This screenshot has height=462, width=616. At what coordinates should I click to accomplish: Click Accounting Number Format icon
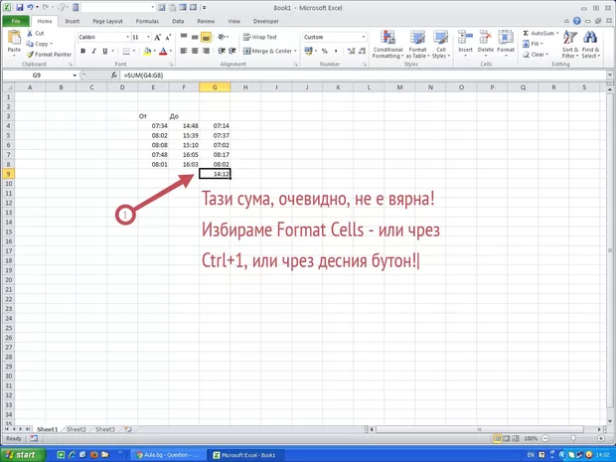pyautogui.click(x=308, y=51)
